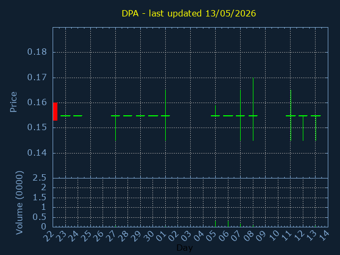This screenshot has height=255, width=340.
Task: Click the 'Price' axis label
Action: click(x=13, y=102)
